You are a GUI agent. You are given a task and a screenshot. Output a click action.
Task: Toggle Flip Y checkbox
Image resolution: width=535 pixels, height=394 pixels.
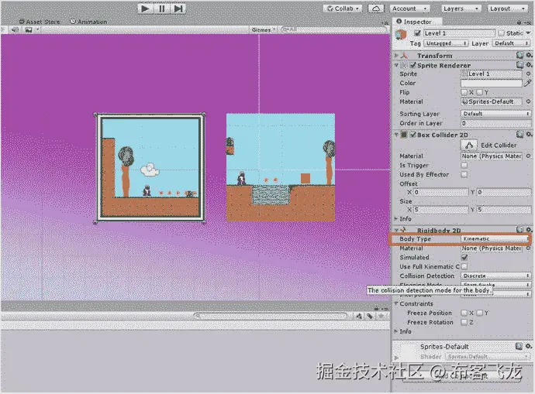[479, 92]
